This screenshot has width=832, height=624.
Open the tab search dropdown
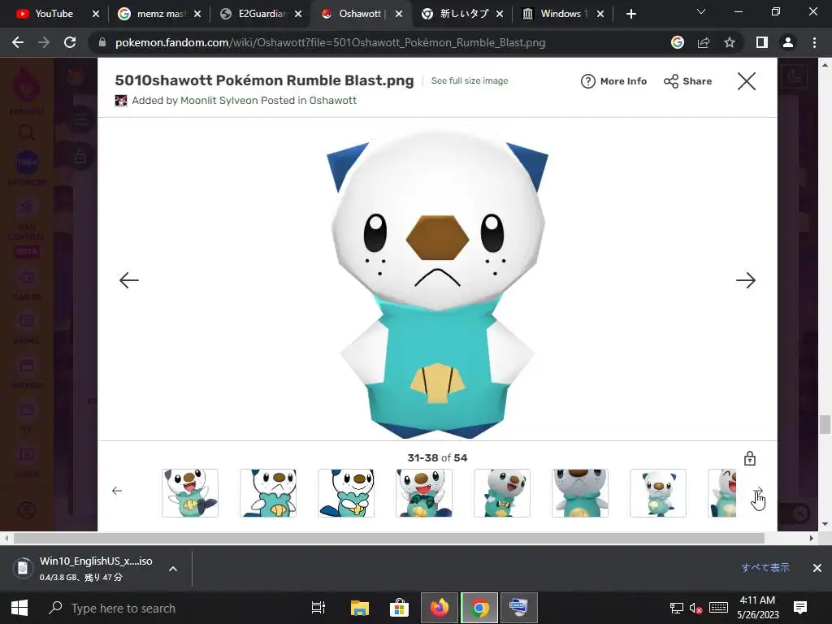pos(701,11)
